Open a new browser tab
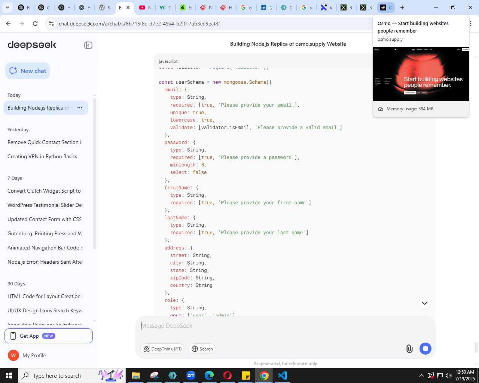This screenshot has width=479, height=383. [x=402, y=7]
